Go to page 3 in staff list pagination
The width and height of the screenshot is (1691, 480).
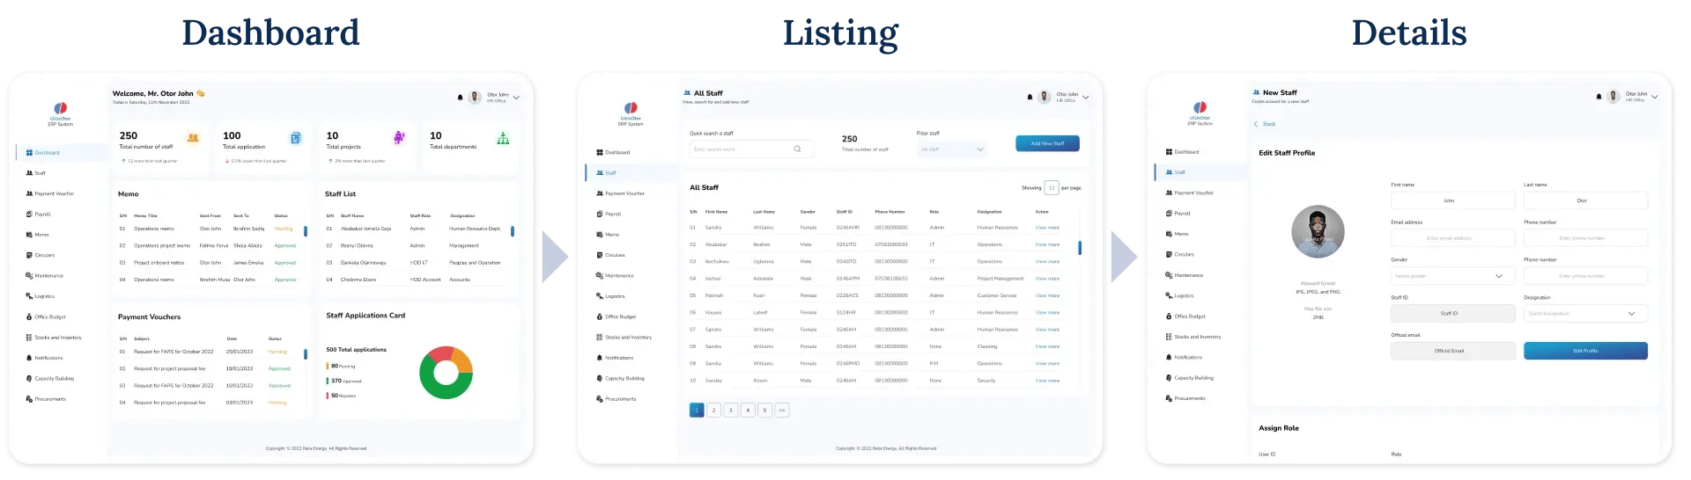pyautogui.click(x=730, y=411)
